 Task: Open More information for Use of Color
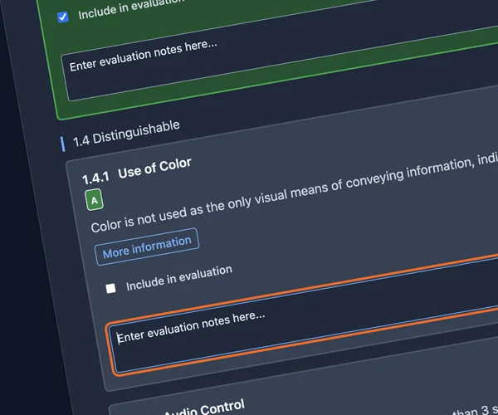pos(147,245)
